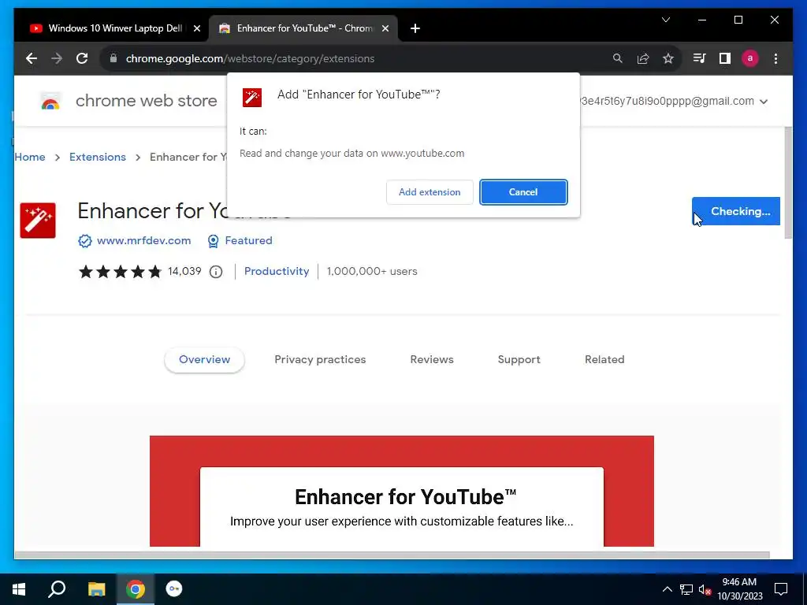The image size is (807, 605).
Task: Open the tab search chevron
Action: 665,20
